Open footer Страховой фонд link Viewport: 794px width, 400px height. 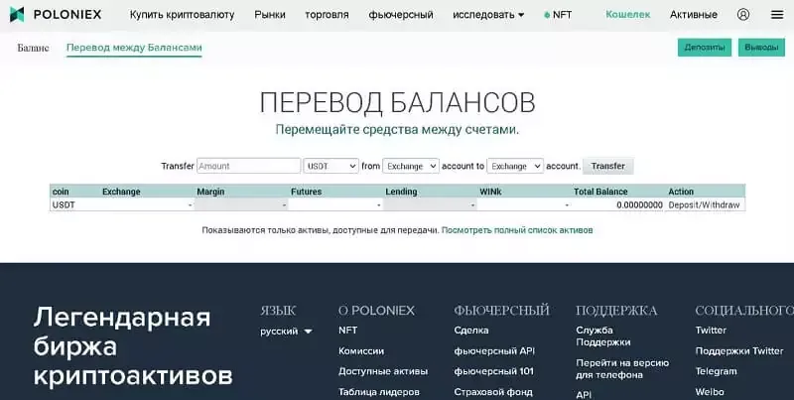(493, 392)
